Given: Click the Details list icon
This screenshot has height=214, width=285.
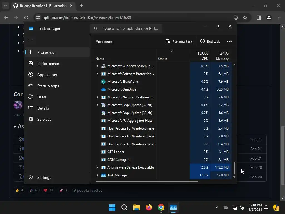Looking at the screenshot, I should point(31,108).
